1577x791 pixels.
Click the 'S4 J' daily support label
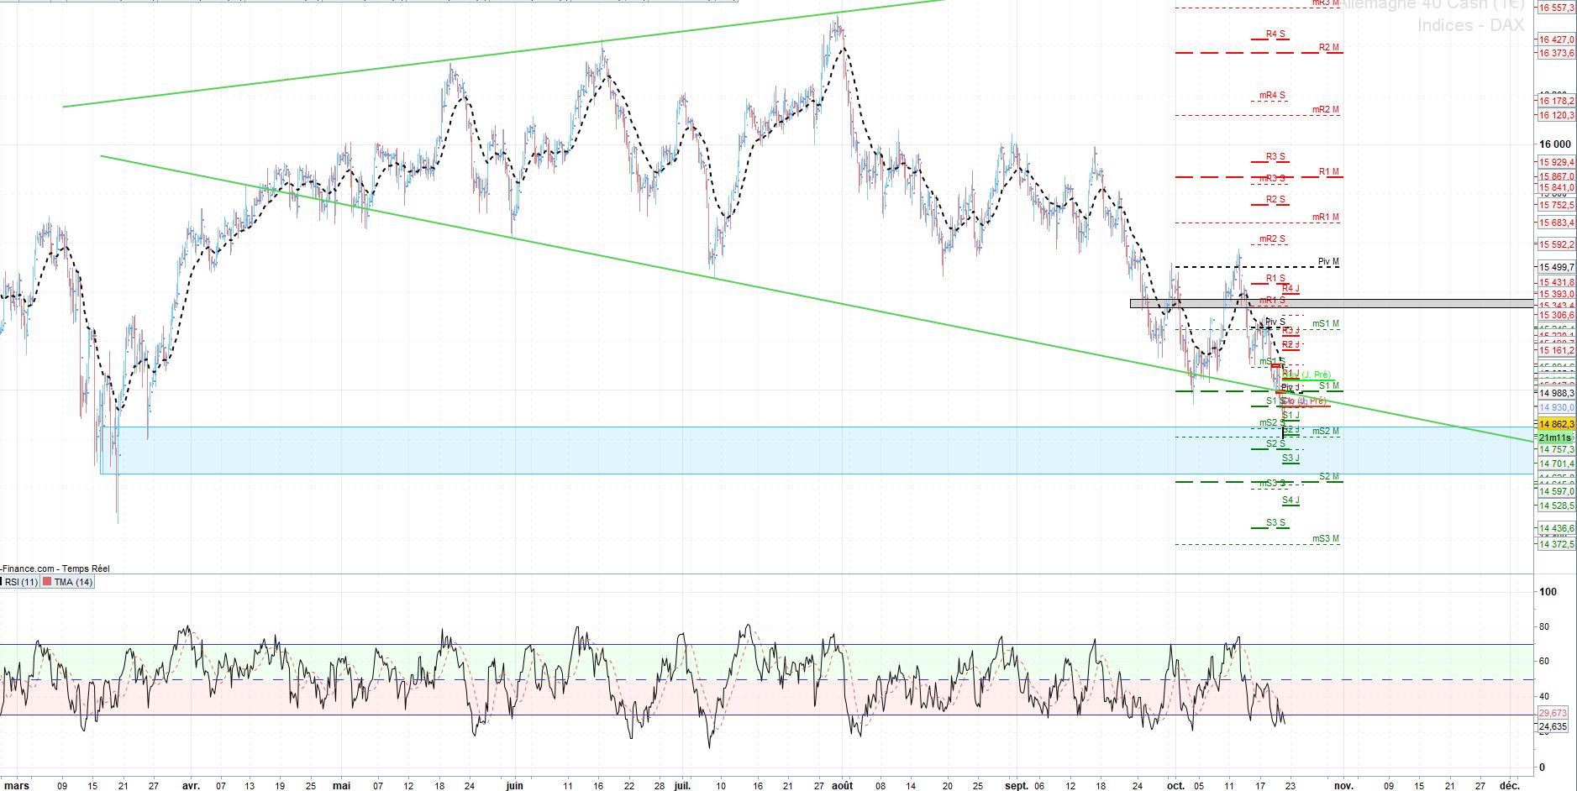[1291, 500]
